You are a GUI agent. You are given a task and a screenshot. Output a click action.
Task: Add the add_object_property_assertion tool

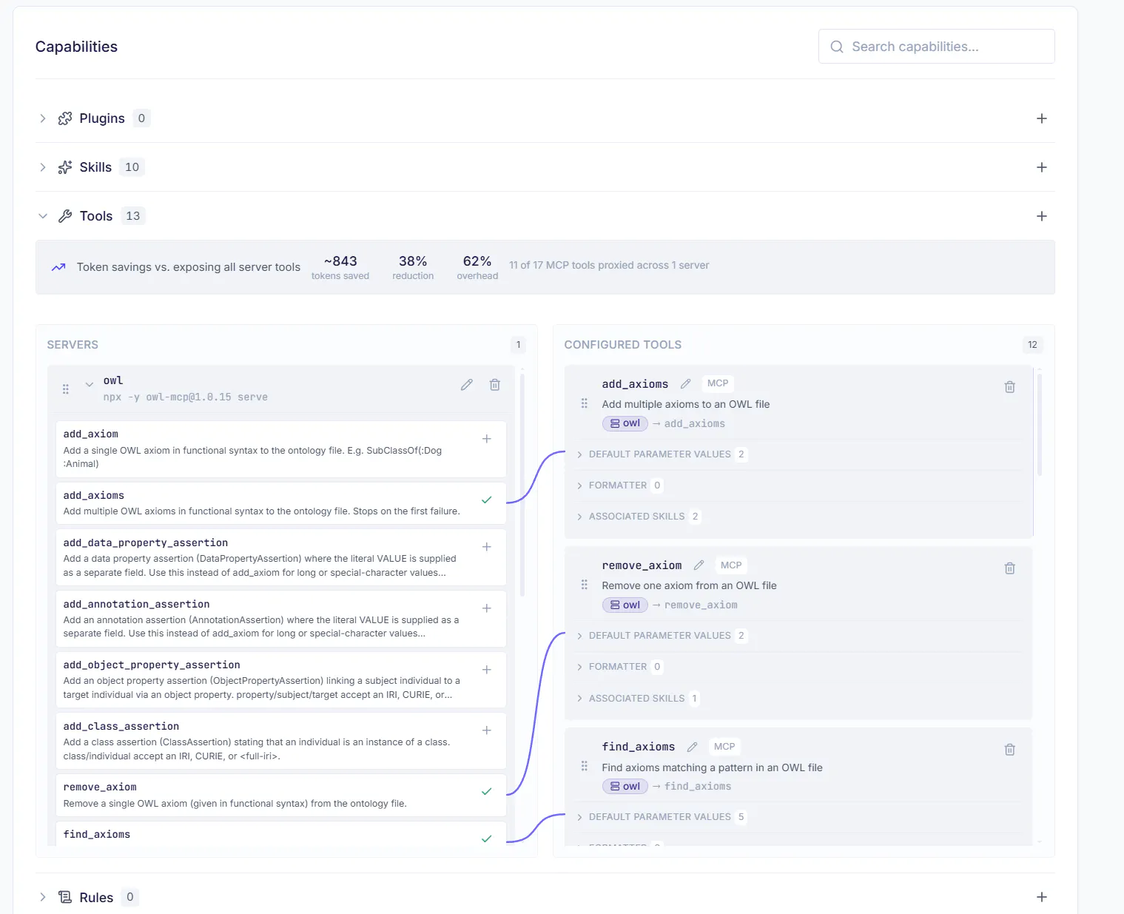(487, 670)
